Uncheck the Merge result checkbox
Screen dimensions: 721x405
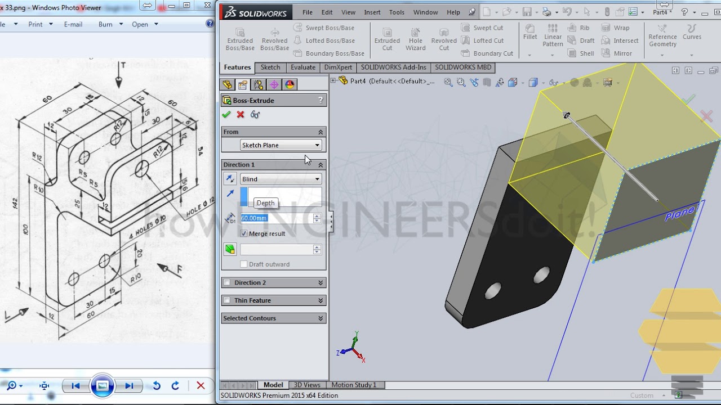(244, 233)
